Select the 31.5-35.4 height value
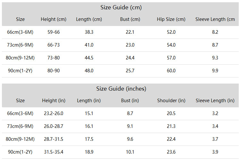 pyautogui.click(x=54, y=152)
